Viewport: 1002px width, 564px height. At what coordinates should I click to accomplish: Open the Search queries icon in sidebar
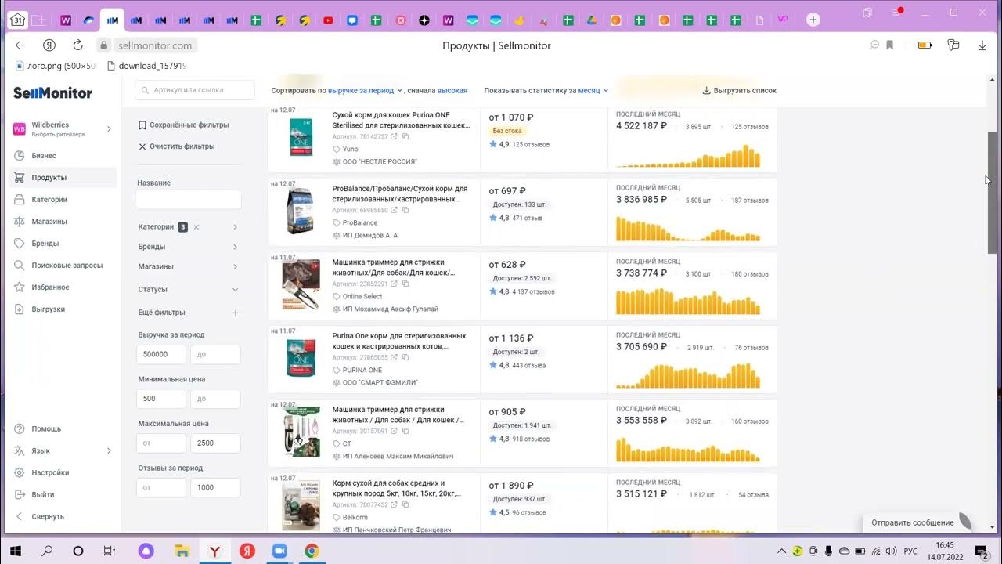(x=19, y=265)
